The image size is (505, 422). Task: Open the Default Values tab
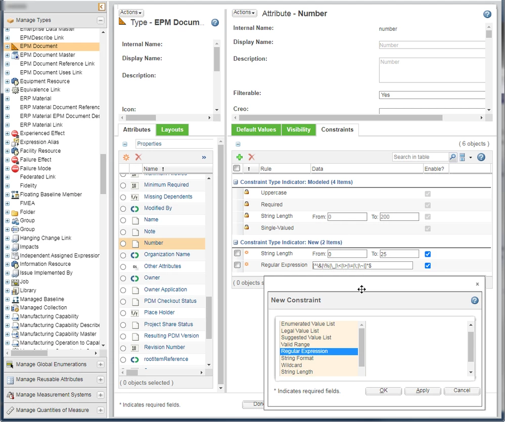[256, 130]
